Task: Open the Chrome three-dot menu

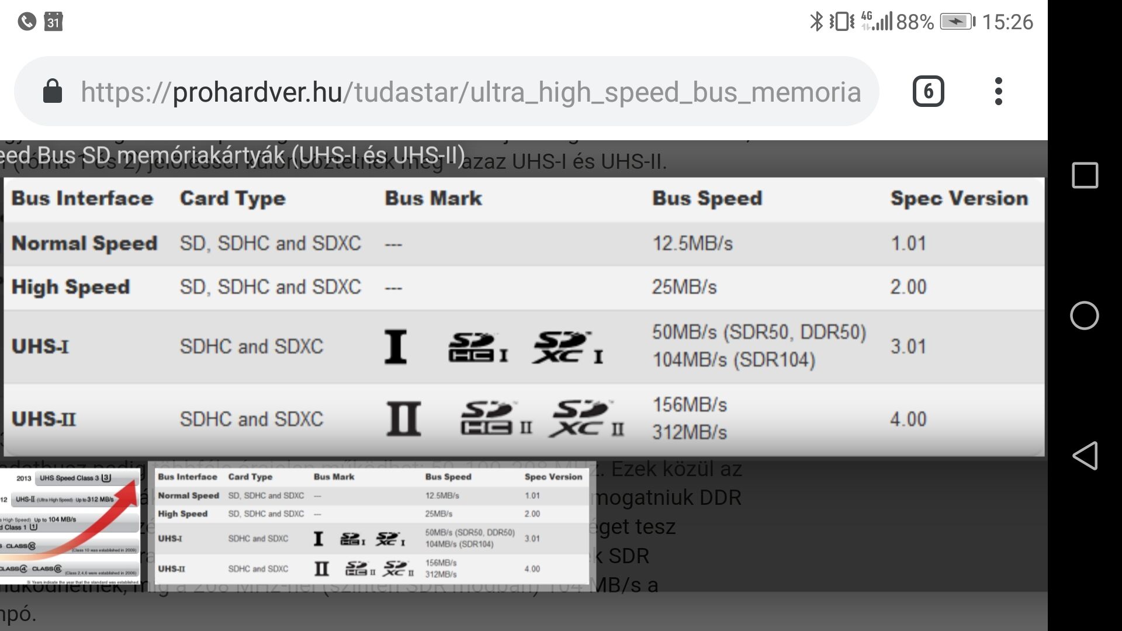Action: pyautogui.click(x=999, y=91)
